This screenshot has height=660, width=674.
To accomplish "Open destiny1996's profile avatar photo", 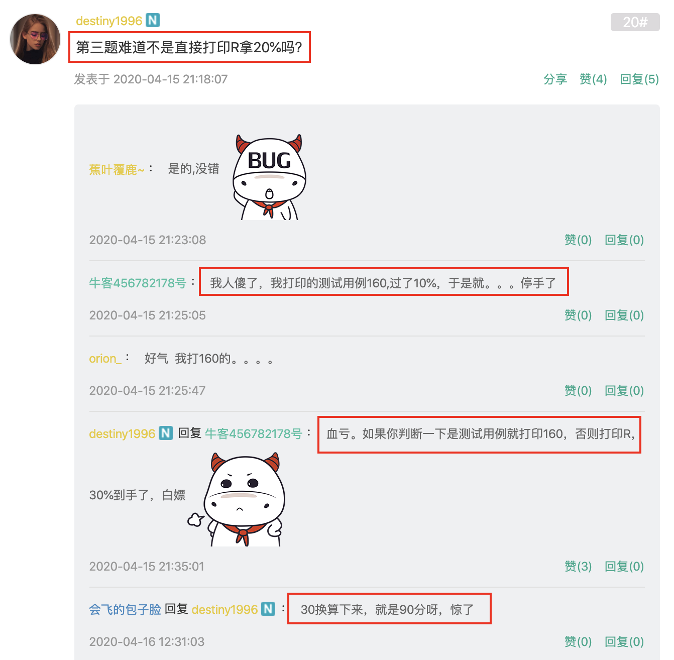I will (x=35, y=39).
